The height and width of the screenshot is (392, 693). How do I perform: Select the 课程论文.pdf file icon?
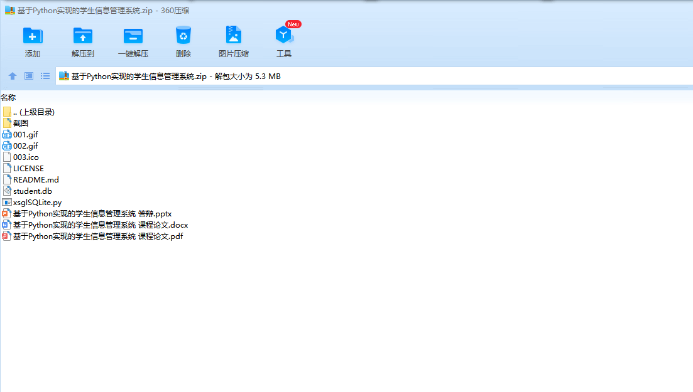7,236
